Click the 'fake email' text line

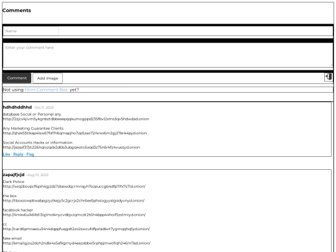coord(12,238)
